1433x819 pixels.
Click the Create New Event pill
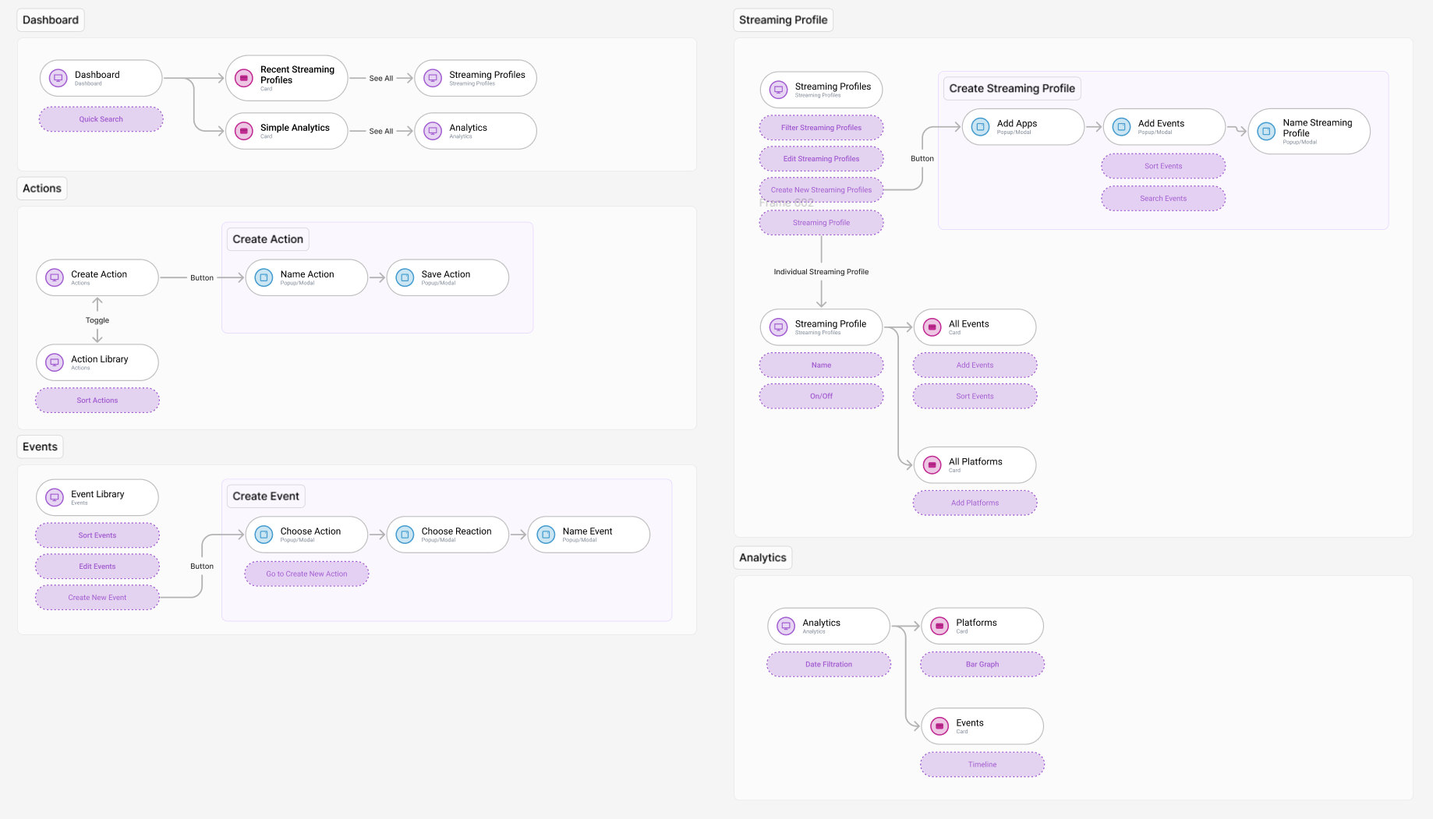(x=97, y=598)
